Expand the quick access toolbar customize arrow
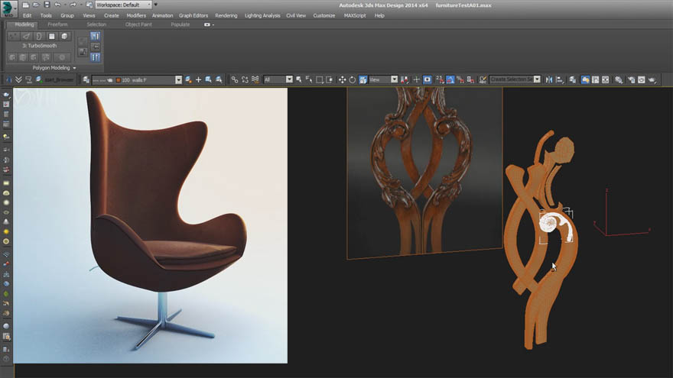Screen dimensions: 673x378 [x=155, y=5]
